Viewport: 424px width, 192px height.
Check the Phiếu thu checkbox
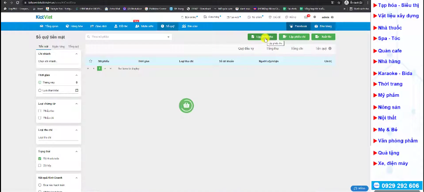pyautogui.click(x=40, y=111)
